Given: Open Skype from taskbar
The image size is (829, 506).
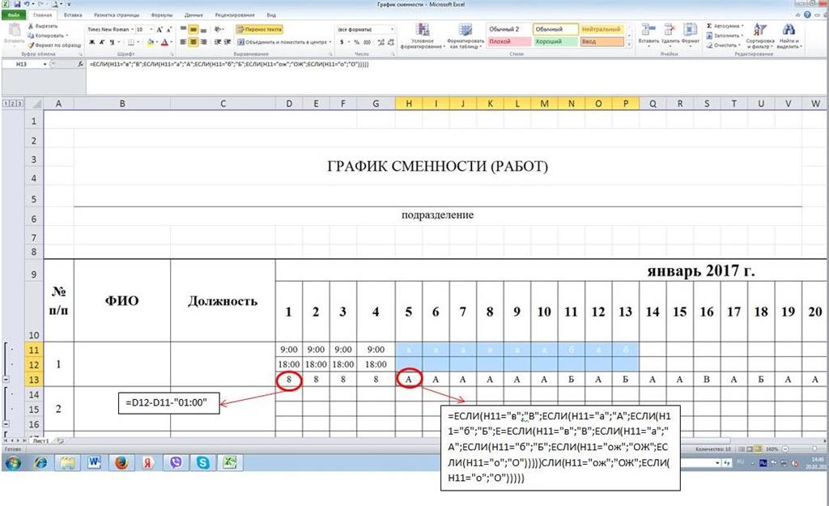Looking at the screenshot, I should (202, 462).
